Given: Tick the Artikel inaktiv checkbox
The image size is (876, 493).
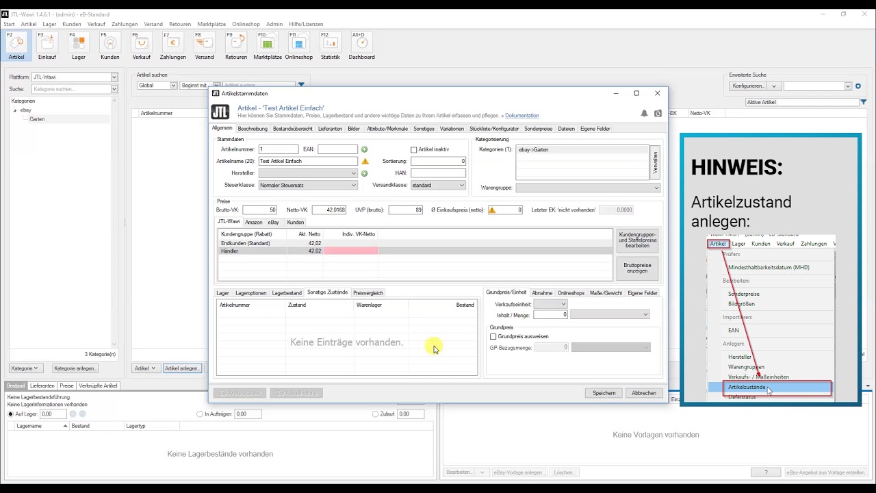Looking at the screenshot, I should pyautogui.click(x=413, y=149).
